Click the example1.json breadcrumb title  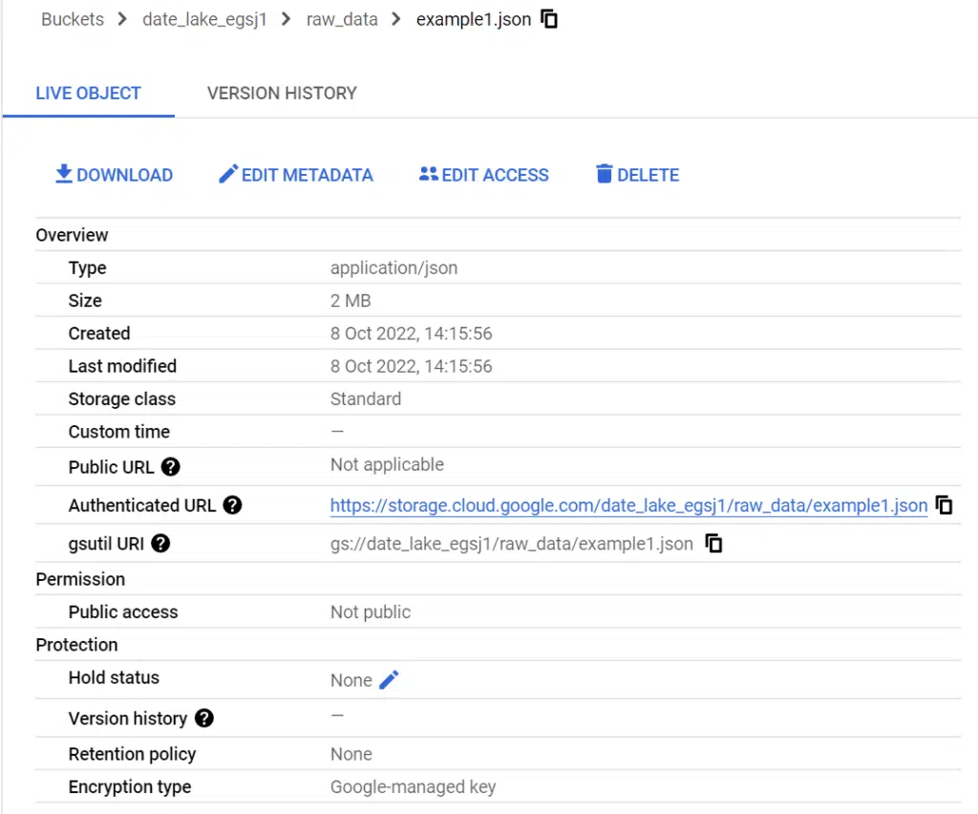pyautogui.click(x=473, y=19)
